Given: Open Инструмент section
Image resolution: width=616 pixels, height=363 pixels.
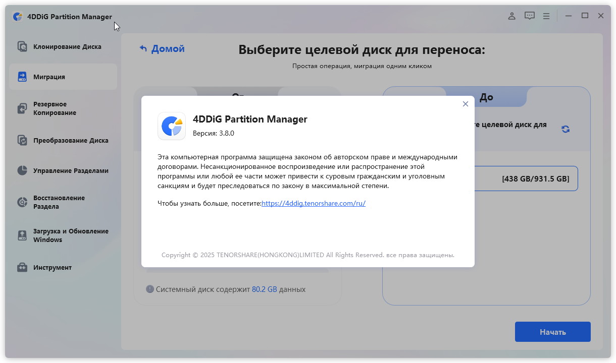Looking at the screenshot, I should 63,267.
